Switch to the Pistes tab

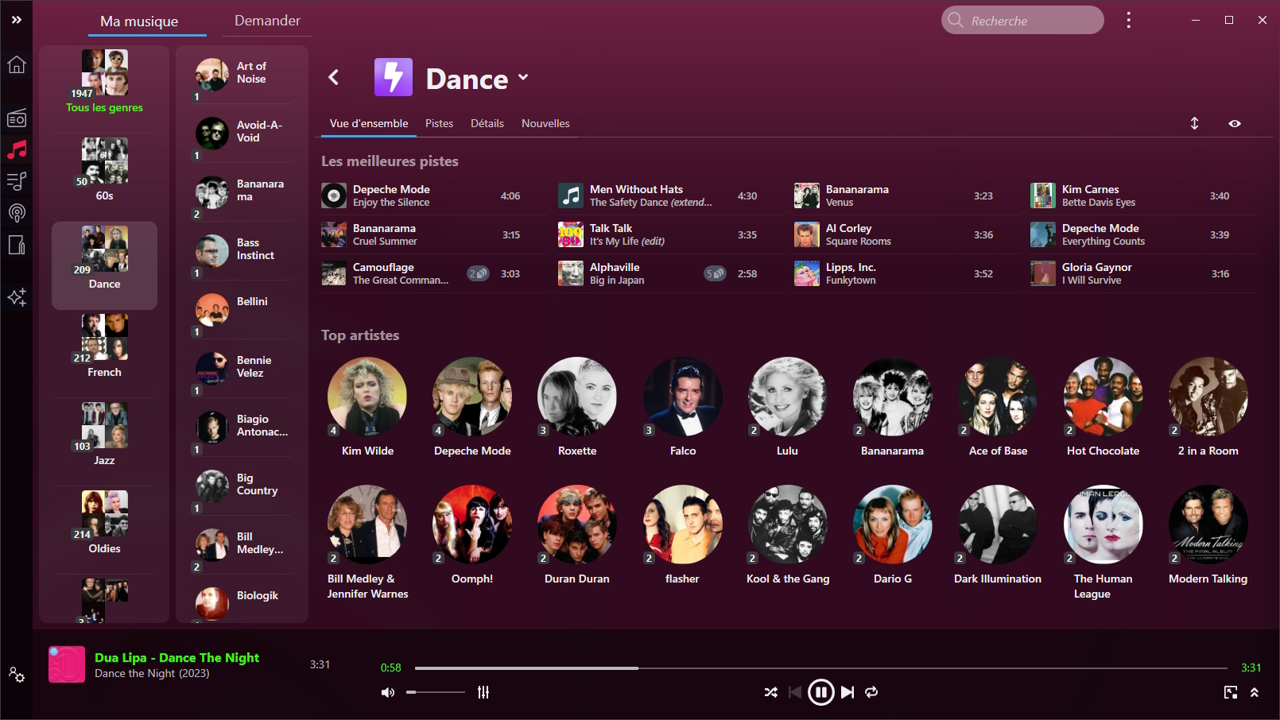[x=439, y=124]
